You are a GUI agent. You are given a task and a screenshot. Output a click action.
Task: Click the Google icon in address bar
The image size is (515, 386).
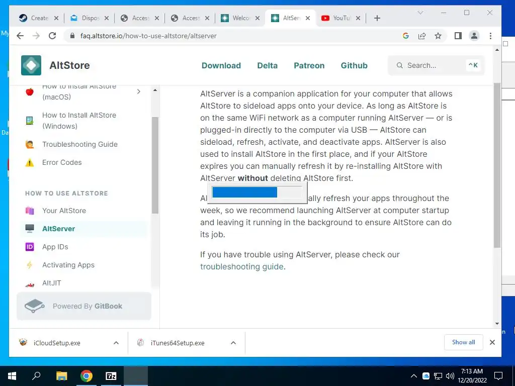[406, 36]
